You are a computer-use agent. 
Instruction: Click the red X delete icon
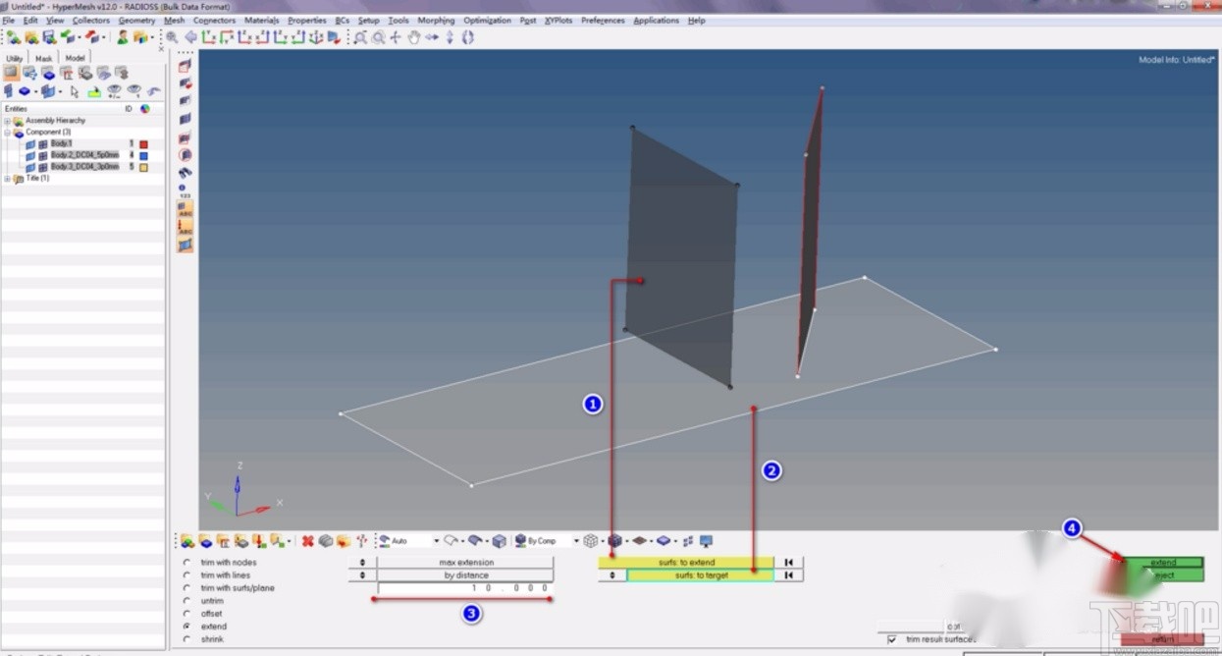[x=308, y=541]
